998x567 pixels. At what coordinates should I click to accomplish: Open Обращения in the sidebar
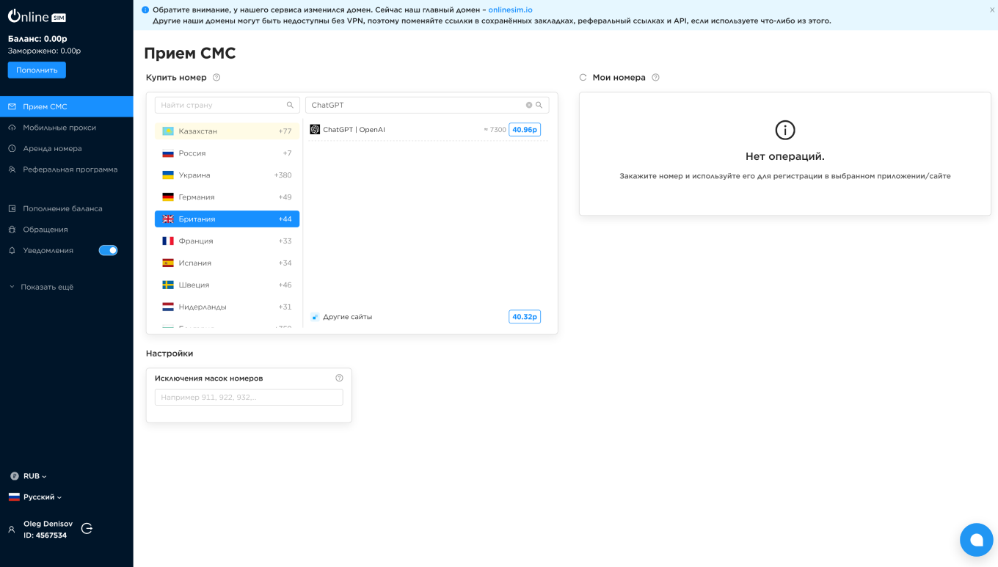pos(45,229)
